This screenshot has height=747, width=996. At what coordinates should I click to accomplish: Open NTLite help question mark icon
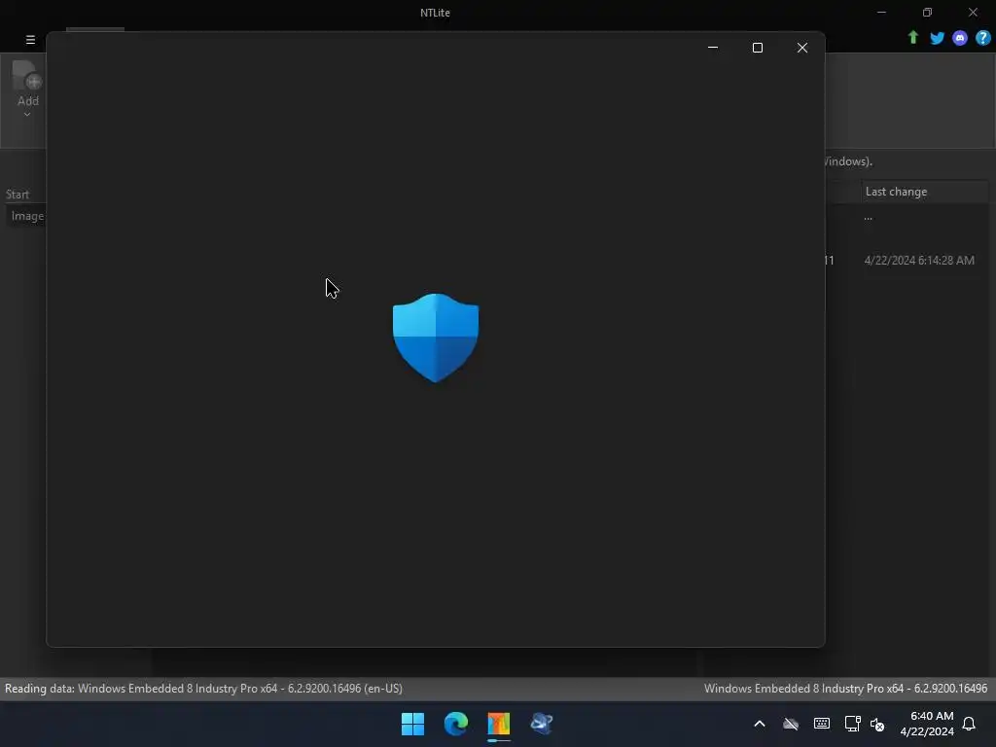[x=982, y=38]
